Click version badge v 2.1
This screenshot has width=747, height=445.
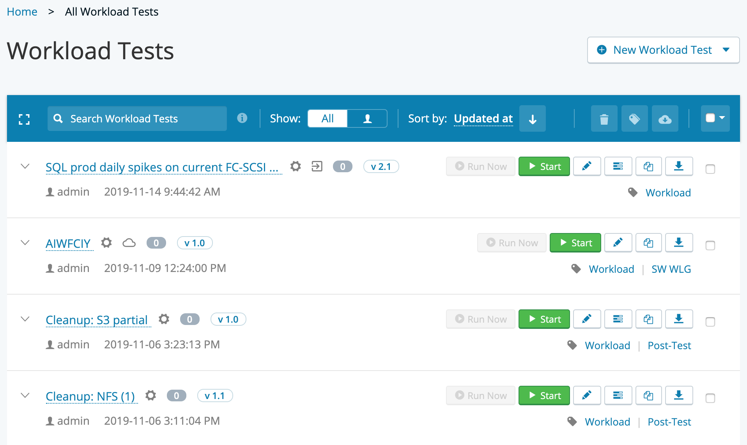point(381,166)
